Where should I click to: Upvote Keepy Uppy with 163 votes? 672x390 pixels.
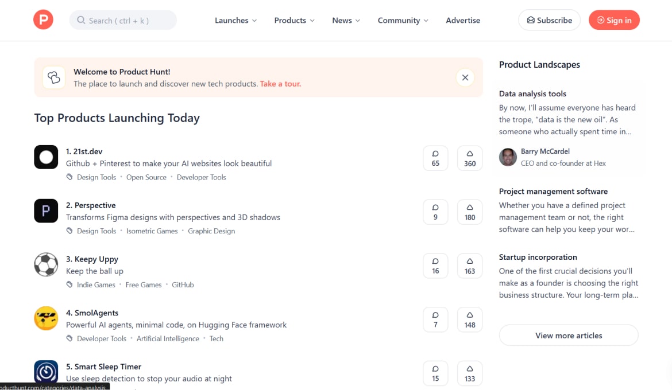[x=469, y=266]
